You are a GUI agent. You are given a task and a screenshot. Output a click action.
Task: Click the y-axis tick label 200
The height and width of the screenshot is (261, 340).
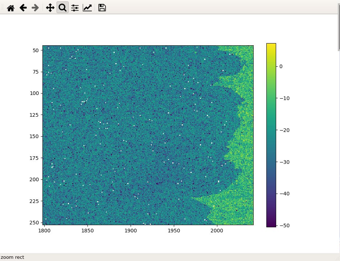click(34, 179)
